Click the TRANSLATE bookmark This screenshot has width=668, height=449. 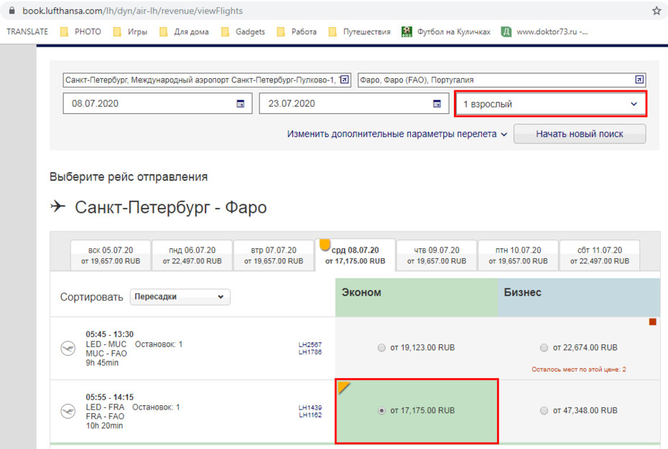[27, 32]
